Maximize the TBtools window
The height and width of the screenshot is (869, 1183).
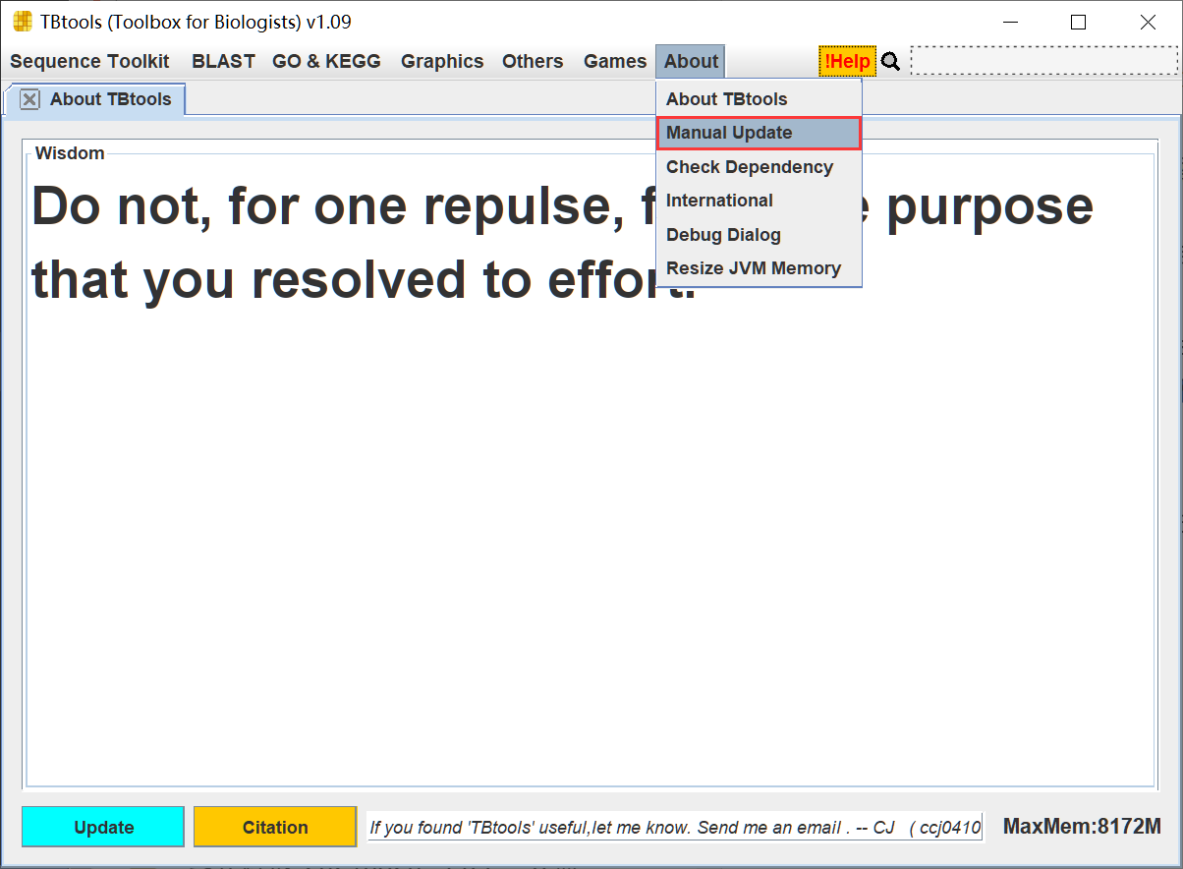[x=1078, y=22]
